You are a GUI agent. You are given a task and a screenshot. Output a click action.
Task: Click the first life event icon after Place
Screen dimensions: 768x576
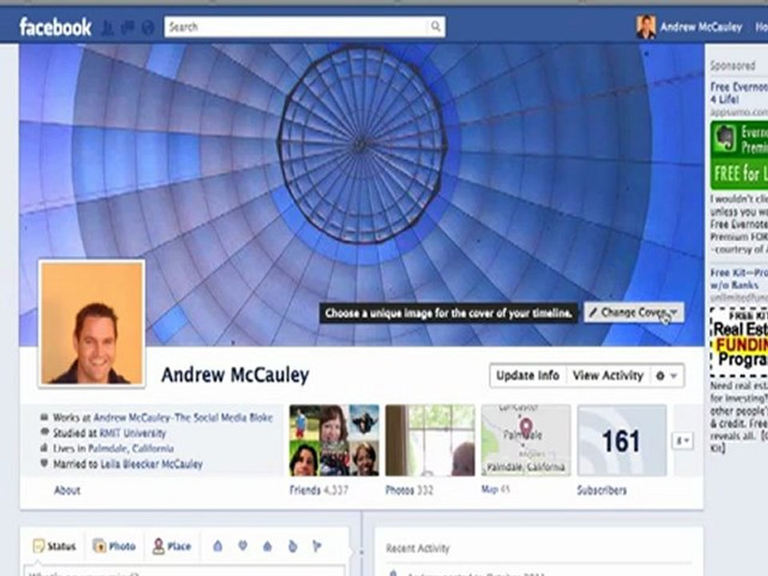pyautogui.click(x=218, y=546)
